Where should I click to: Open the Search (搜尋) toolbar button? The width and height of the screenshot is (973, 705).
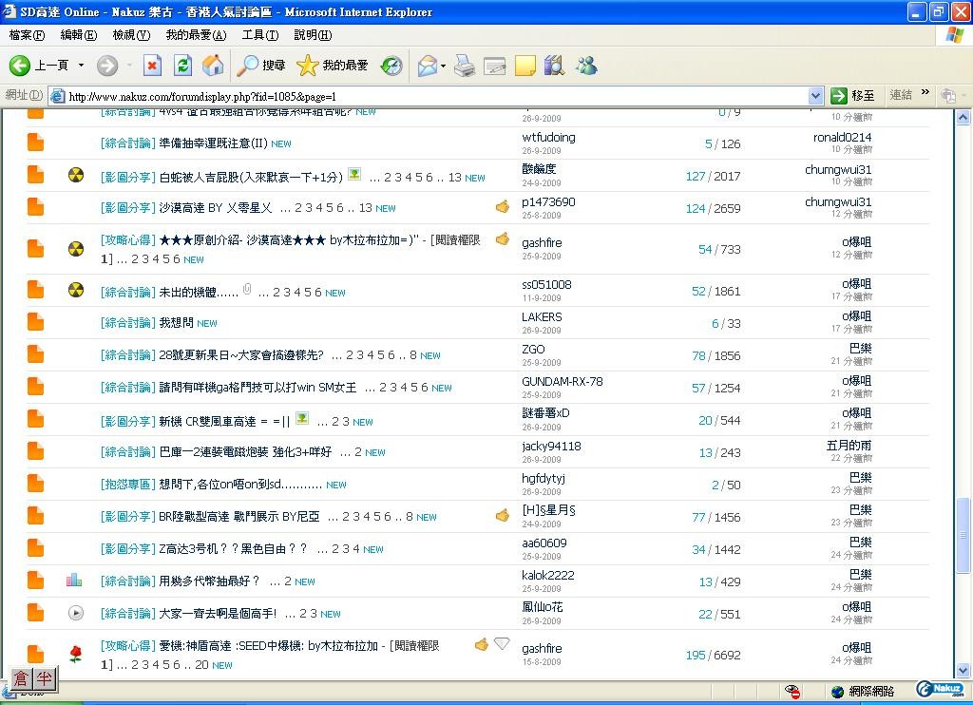[261, 66]
